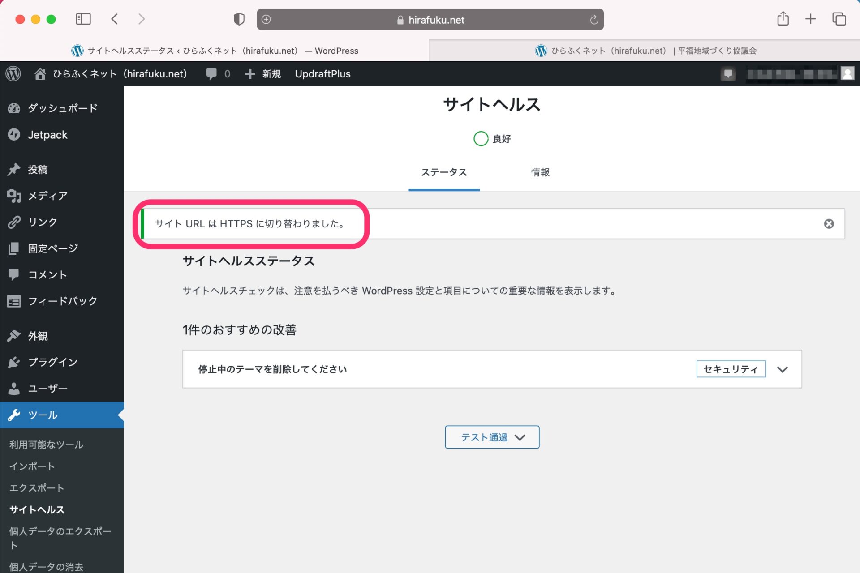
Task: Click the インポート submenu link
Action: 32,466
